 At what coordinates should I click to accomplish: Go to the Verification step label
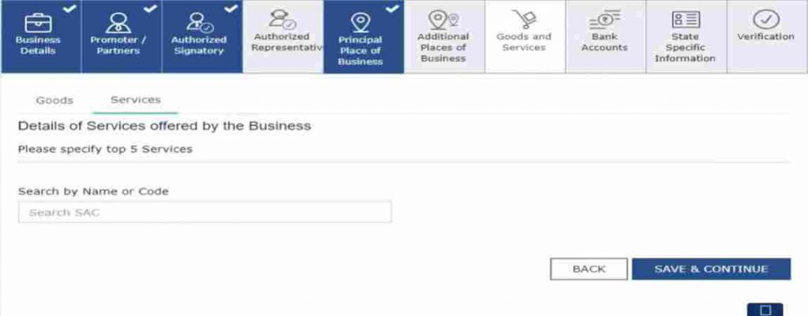coord(765,36)
